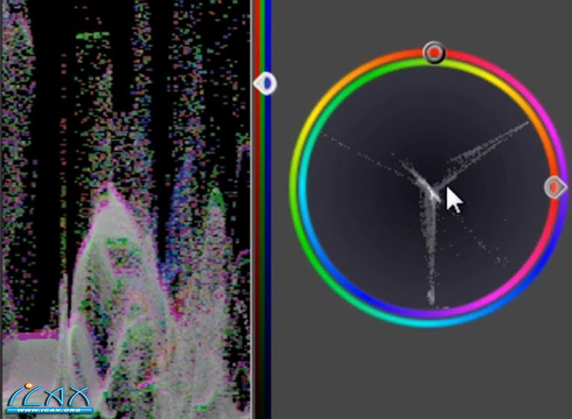Click the red hue handle atop the color wheel
This screenshot has width=572, height=419.
tap(433, 53)
